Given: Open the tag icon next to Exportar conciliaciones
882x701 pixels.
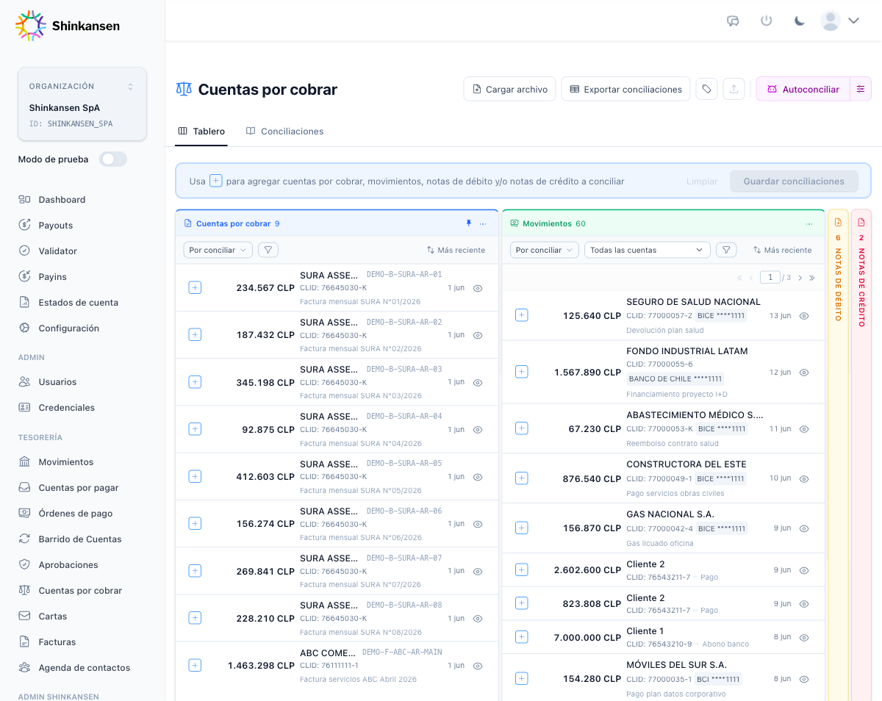Looking at the screenshot, I should click(x=706, y=89).
